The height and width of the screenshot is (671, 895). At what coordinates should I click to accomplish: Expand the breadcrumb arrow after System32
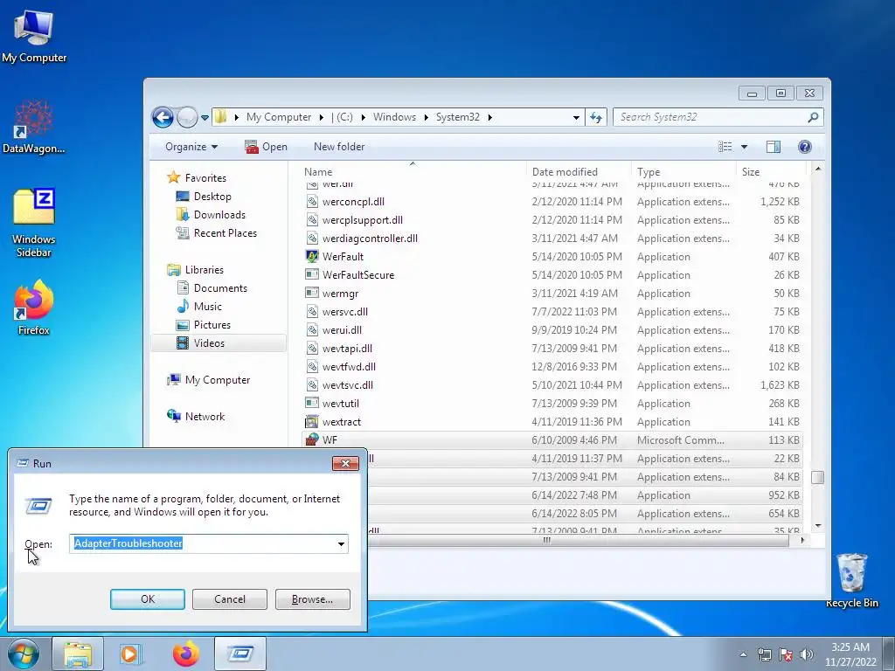[489, 118]
